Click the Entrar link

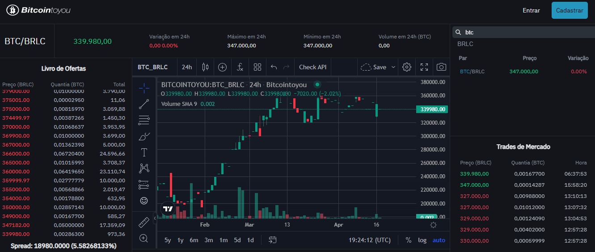pos(531,10)
